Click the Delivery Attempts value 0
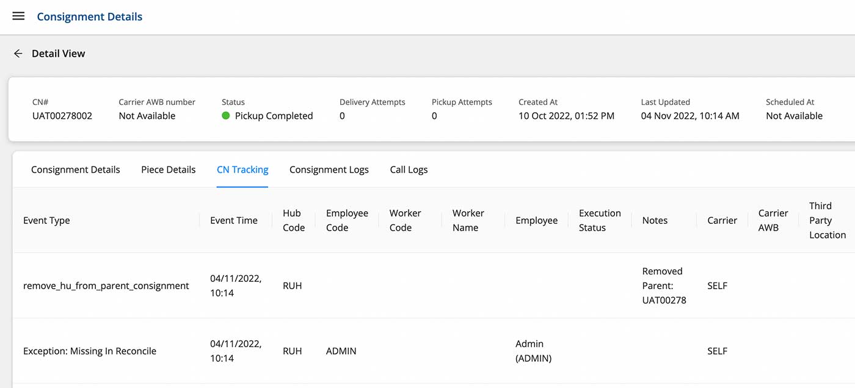This screenshot has width=855, height=388. [342, 116]
